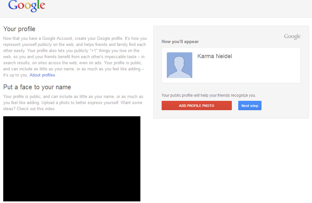Click the name Karma Neidel
The height and width of the screenshot is (203, 312).
point(215,56)
